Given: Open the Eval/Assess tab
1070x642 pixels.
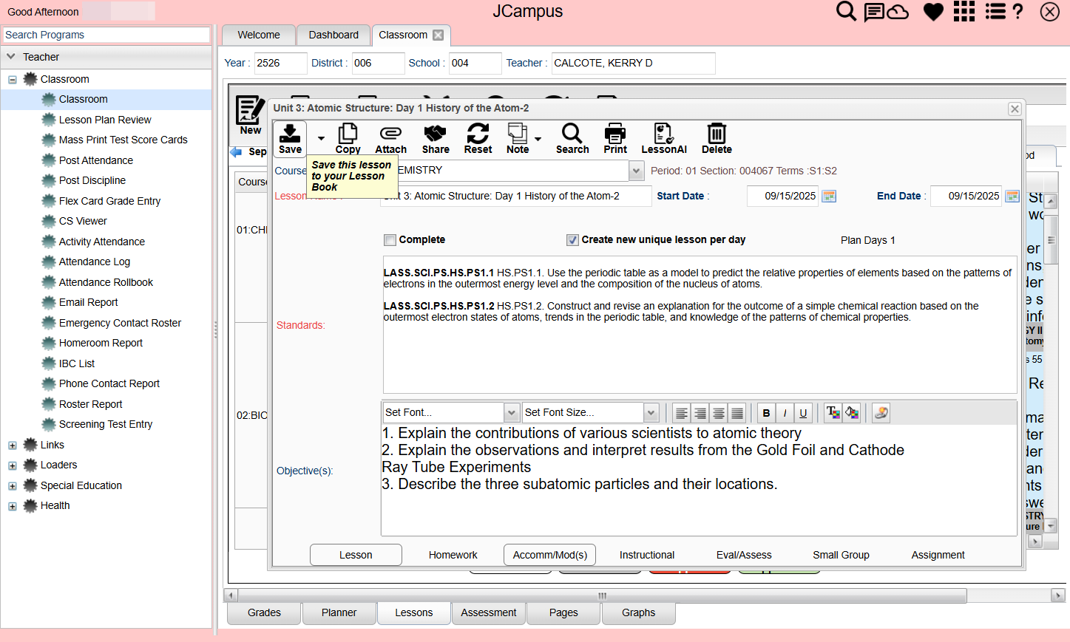Looking at the screenshot, I should (x=744, y=555).
